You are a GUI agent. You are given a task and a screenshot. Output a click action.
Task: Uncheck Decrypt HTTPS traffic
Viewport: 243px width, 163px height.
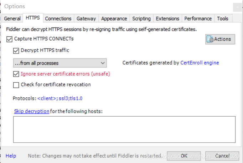coord(16,50)
